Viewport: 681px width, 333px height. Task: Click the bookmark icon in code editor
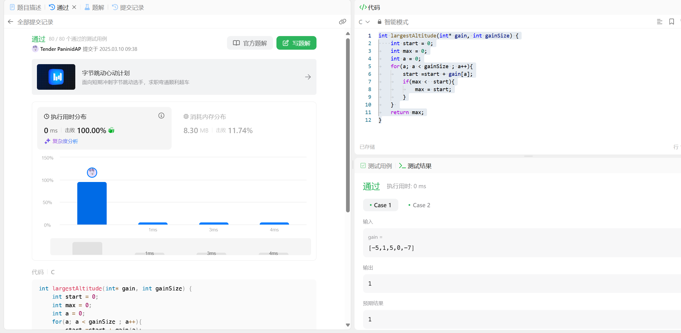tap(671, 22)
